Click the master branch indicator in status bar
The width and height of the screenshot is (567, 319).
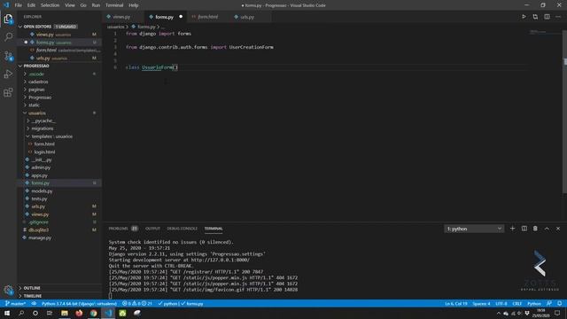pos(16,303)
